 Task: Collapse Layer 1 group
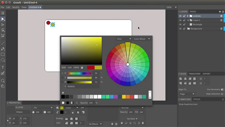click(188, 20)
